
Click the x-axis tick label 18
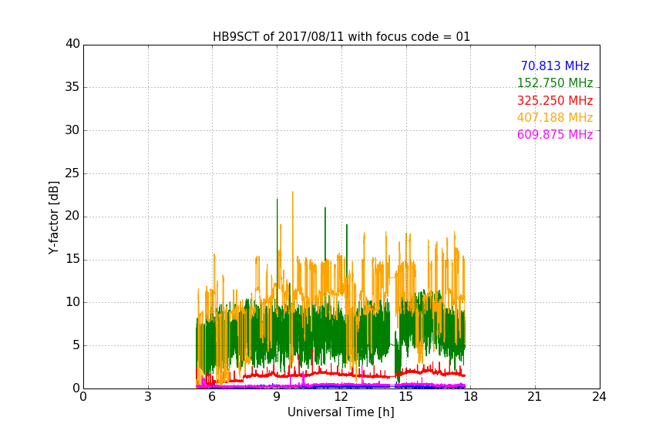(x=471, y=397)
